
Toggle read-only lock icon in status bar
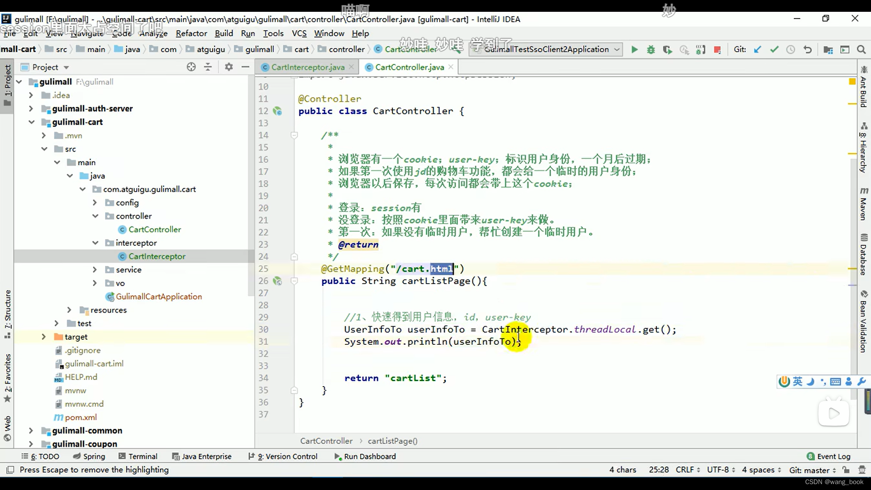[x=846, y=470]
